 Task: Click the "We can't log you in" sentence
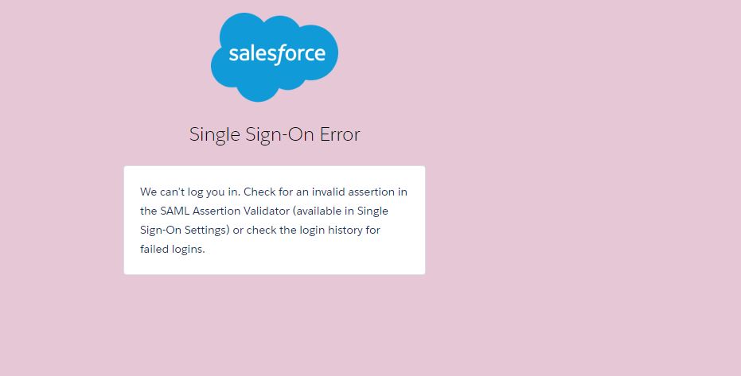click(x=189, y=192)
